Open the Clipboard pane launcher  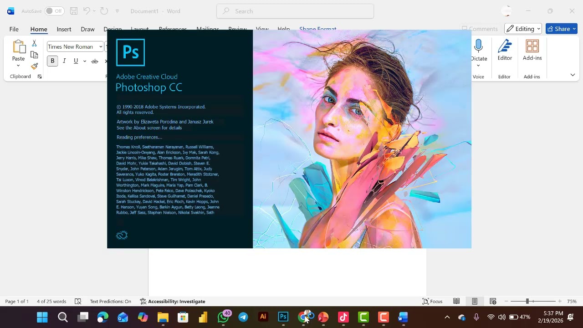pyautogui.click(x=40, y=77)
